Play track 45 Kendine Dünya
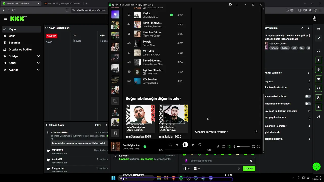 click(x=157, y=34)
